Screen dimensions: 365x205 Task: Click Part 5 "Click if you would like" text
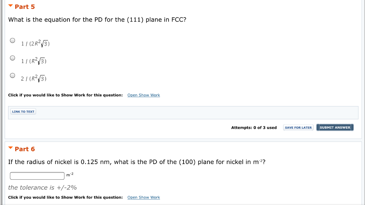click(x=65, y=95)
